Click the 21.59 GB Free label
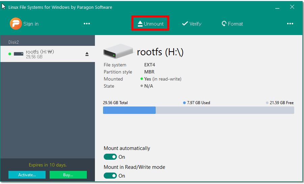The width and height of the screenshot is (304, 184). pos(281,103)
